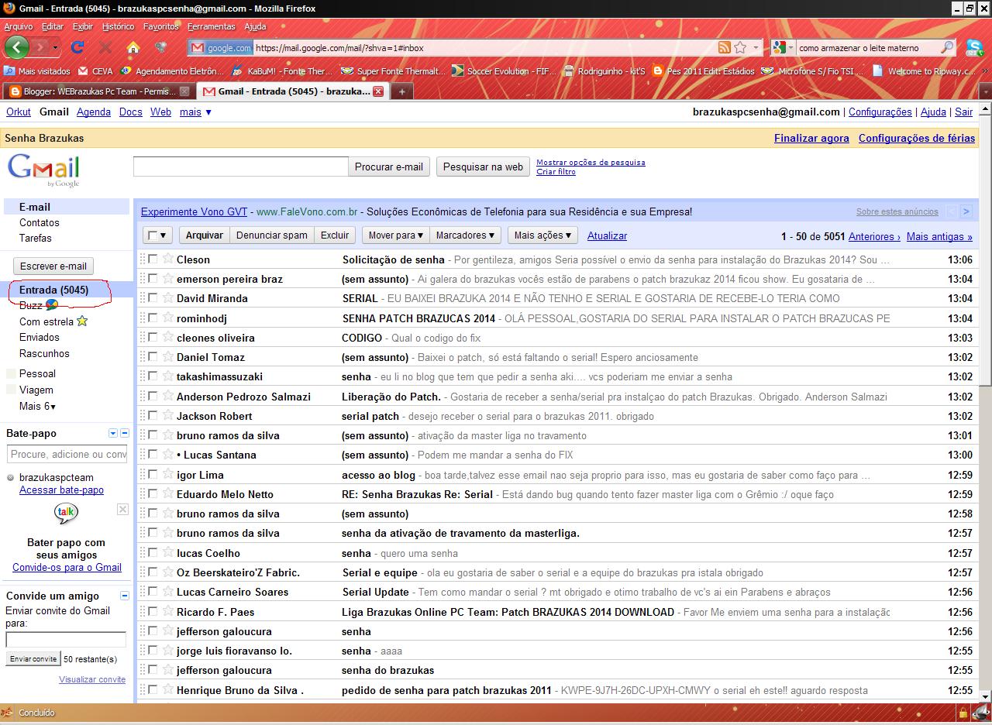The height and width of the screenshot is (725, 992).
Task: Click the Atualizar link
Action: [607, 235]
